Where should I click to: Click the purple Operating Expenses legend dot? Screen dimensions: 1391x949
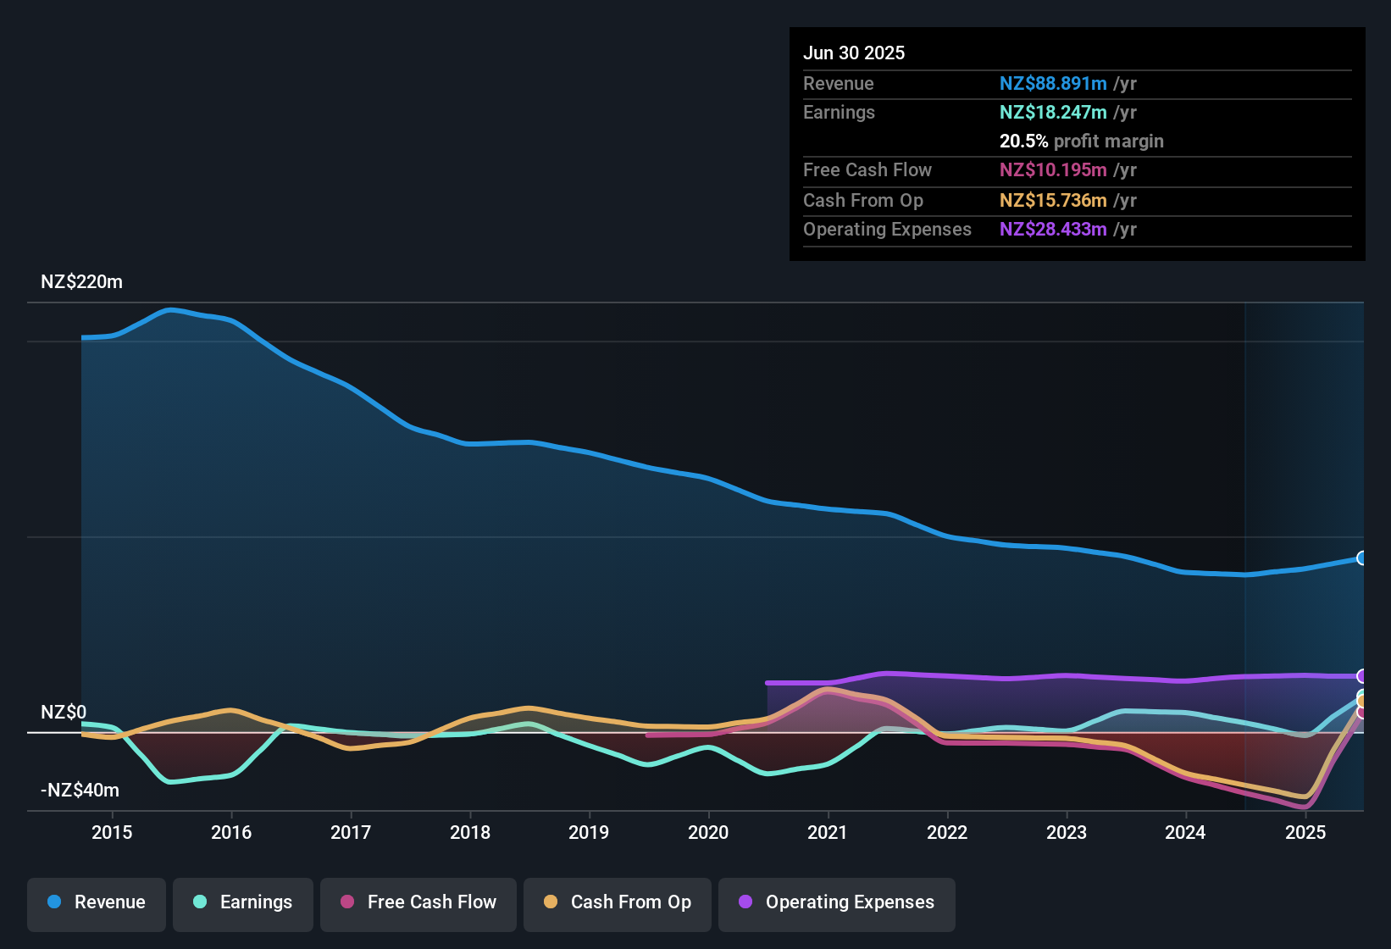(x=745, y=902)
